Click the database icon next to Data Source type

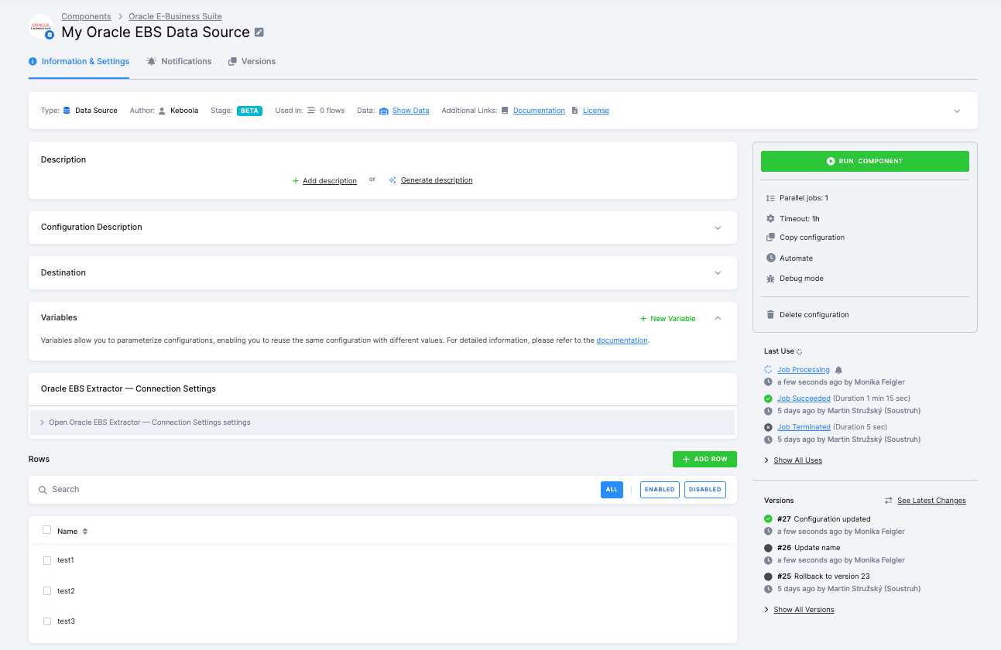coord(67,111)
